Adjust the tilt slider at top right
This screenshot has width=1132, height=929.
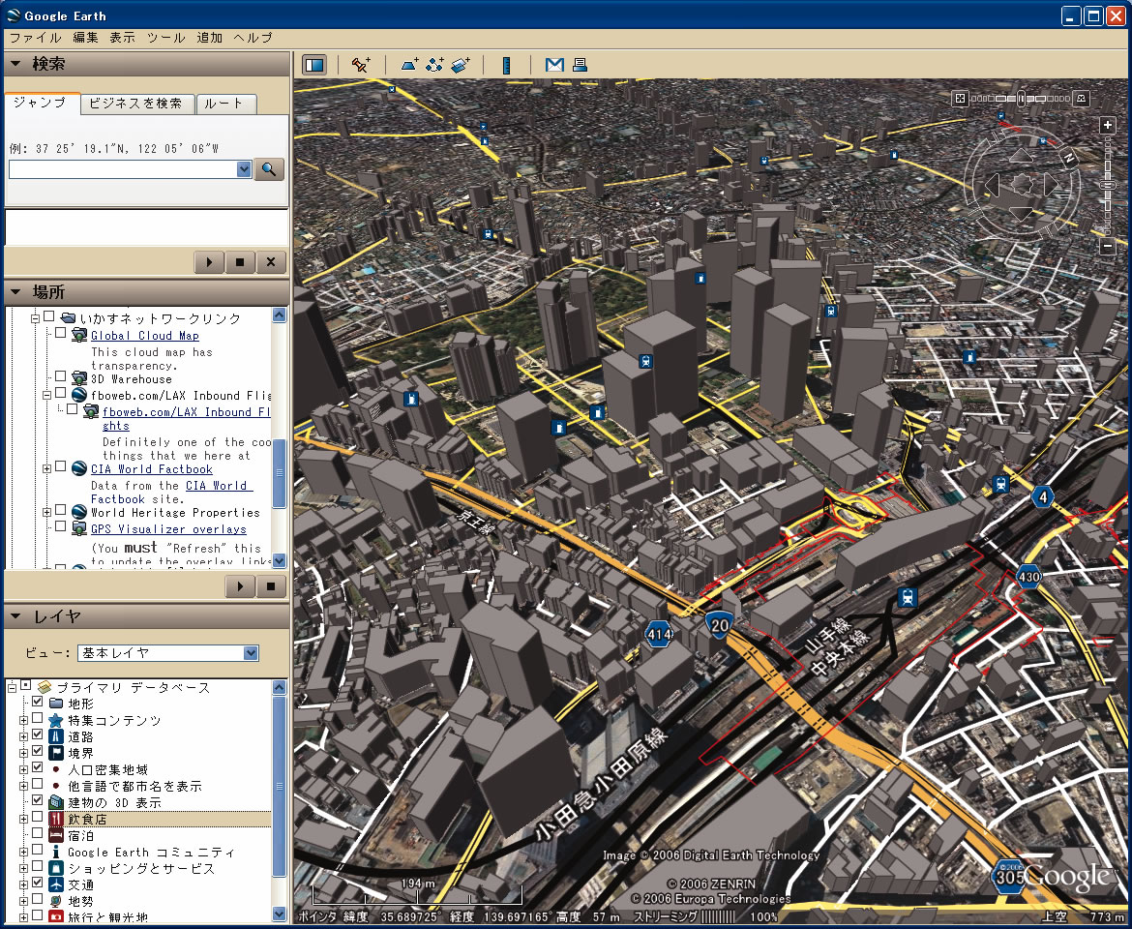(x=1021, y=98)
